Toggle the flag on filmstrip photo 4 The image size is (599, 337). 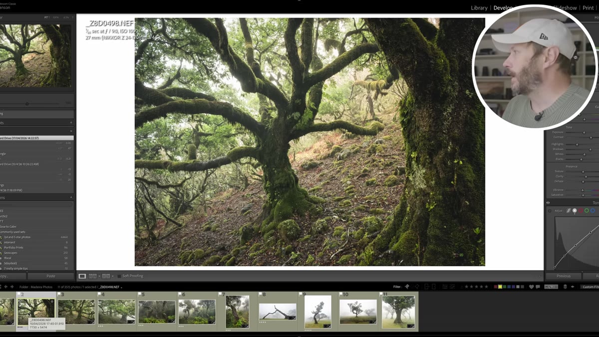coord(99,295)
